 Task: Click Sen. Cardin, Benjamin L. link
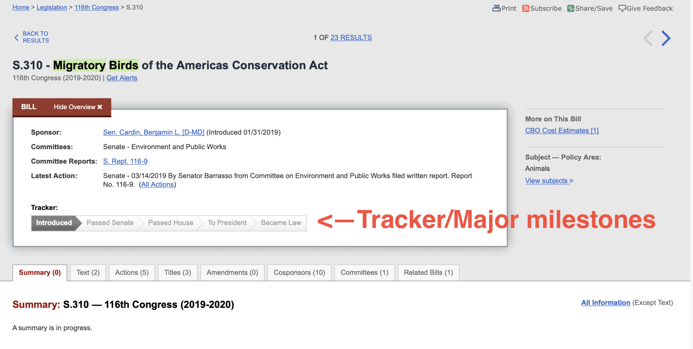click(x=154, y=132)
